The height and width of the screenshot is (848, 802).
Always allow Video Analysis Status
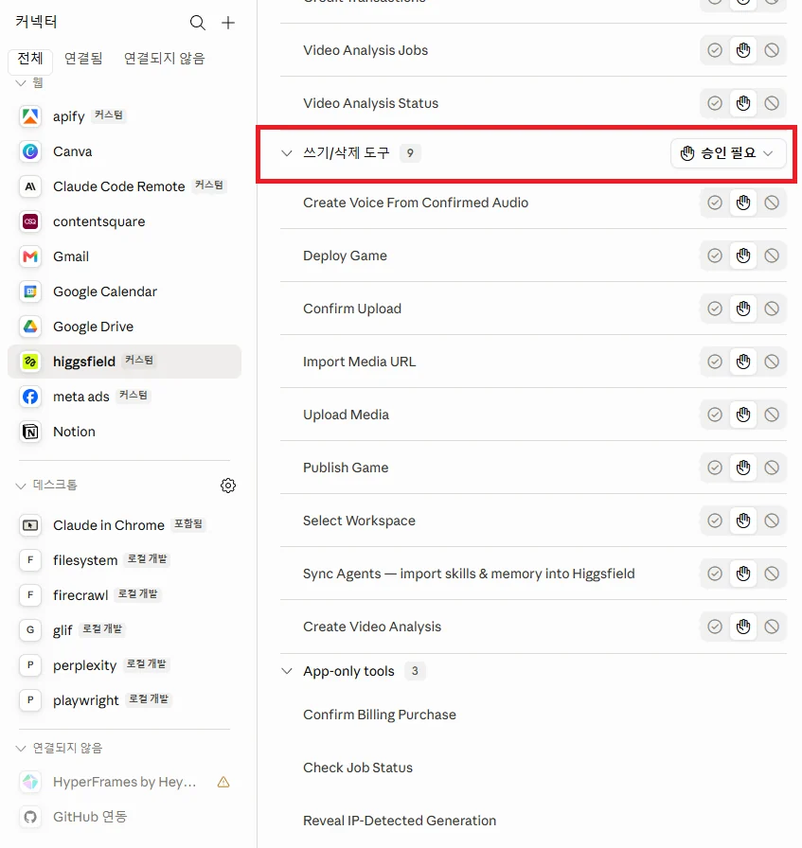(715, 103)
